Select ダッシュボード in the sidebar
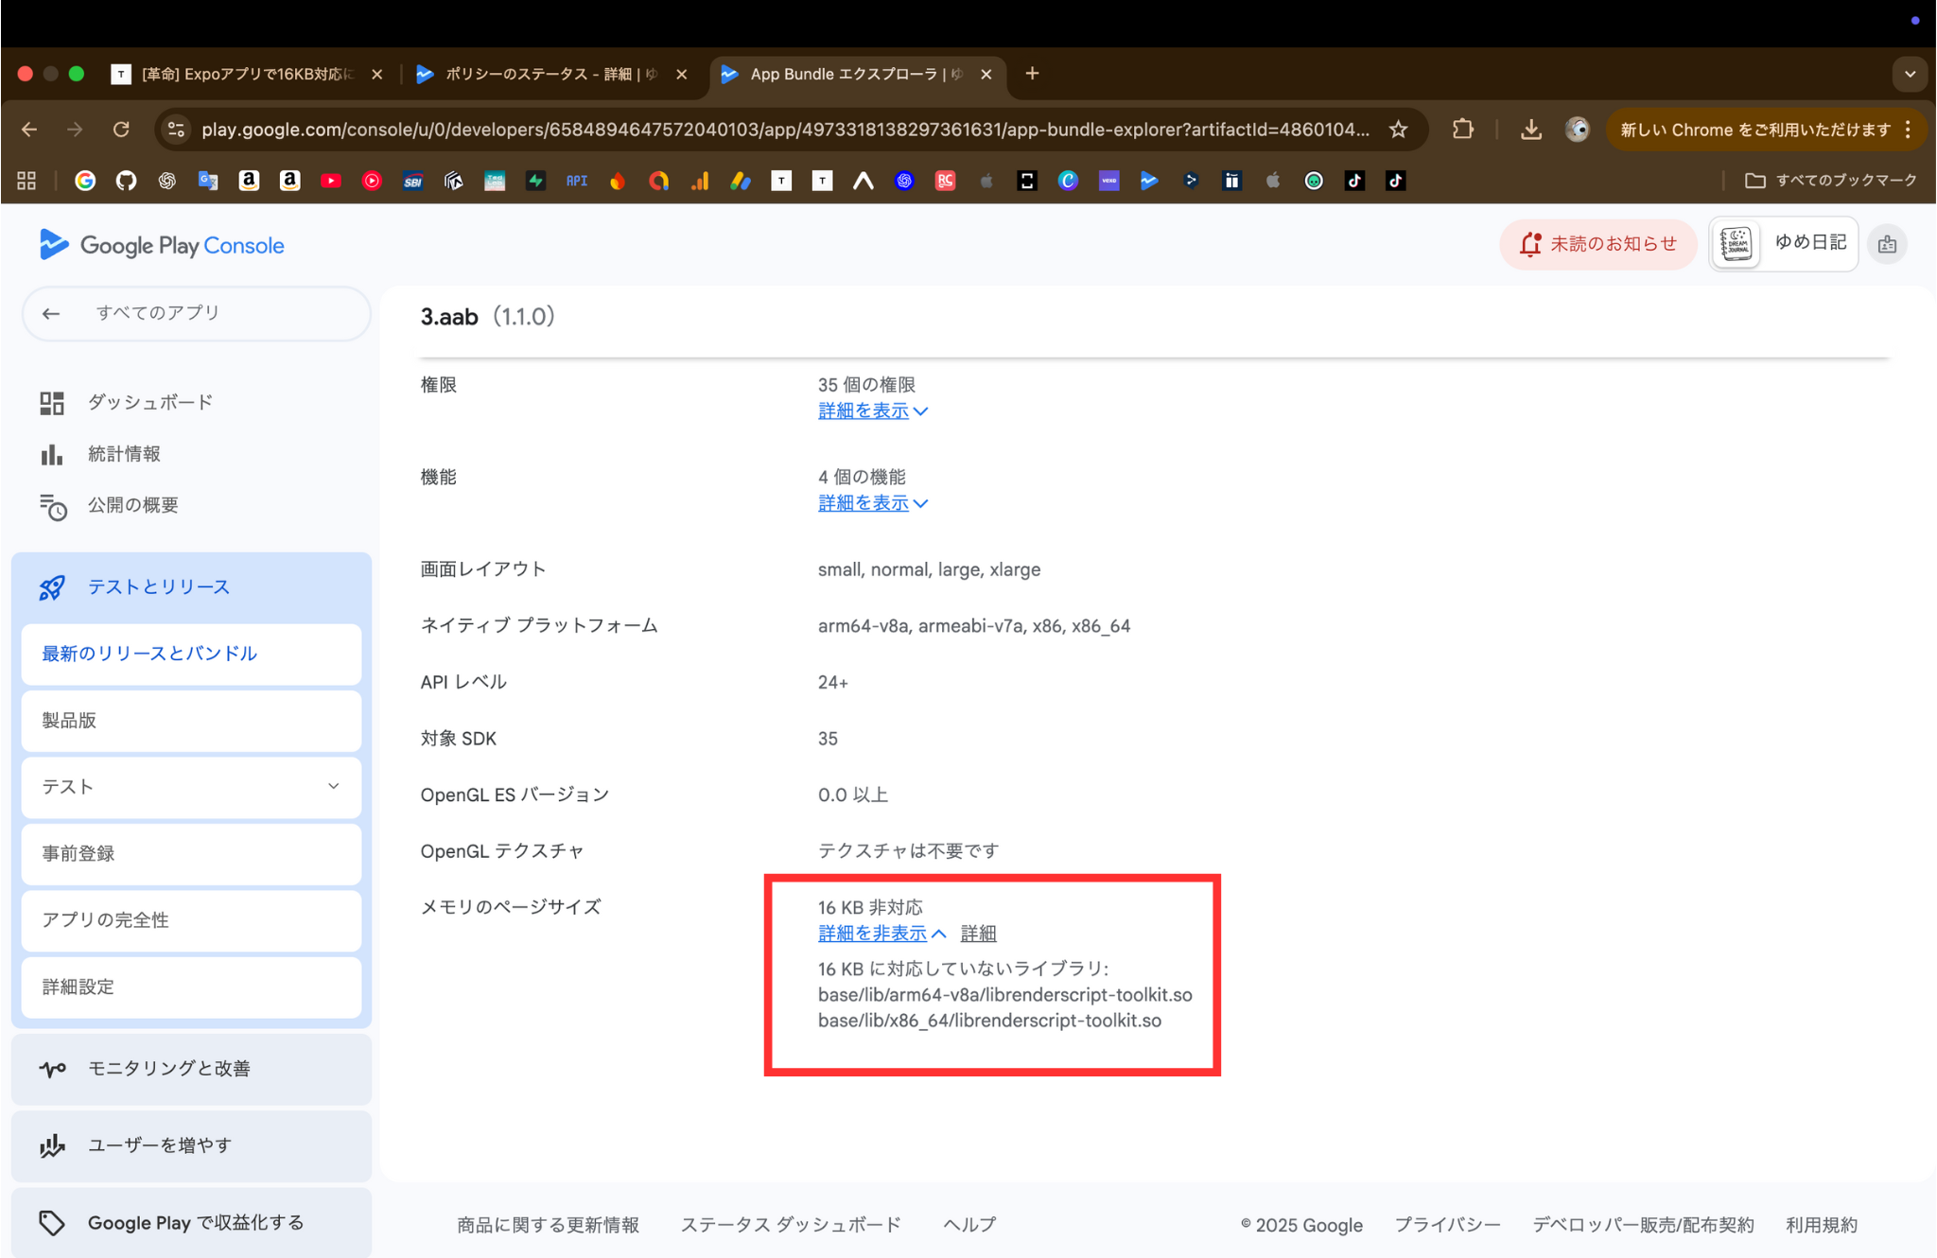 point(149,401)
